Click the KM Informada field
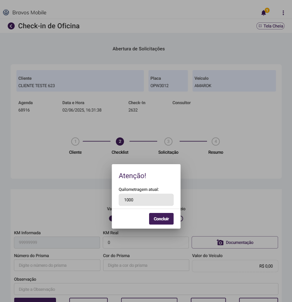Viewport: 292px width, 302px height. click(x=57, y=242)
